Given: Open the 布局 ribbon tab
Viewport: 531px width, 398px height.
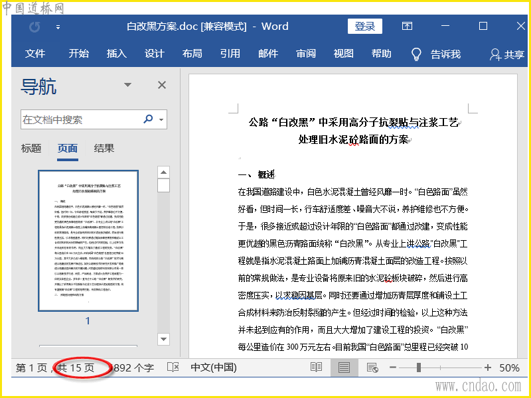Looking at the screenshot, I should [192, 54].
